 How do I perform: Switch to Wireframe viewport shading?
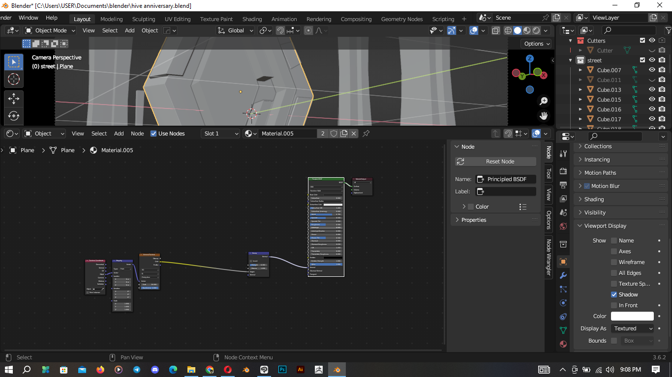tap(508, 30)
